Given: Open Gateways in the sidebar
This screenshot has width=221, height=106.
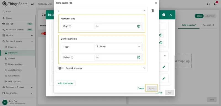Looking at the screenshot, I should 17,53.
